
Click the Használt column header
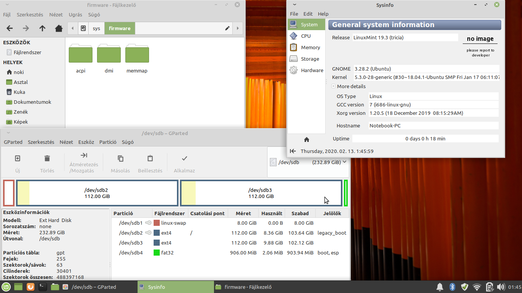coord(272,213)
